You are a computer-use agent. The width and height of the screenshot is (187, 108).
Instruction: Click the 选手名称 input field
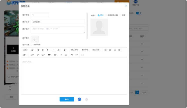pos(58,22)
